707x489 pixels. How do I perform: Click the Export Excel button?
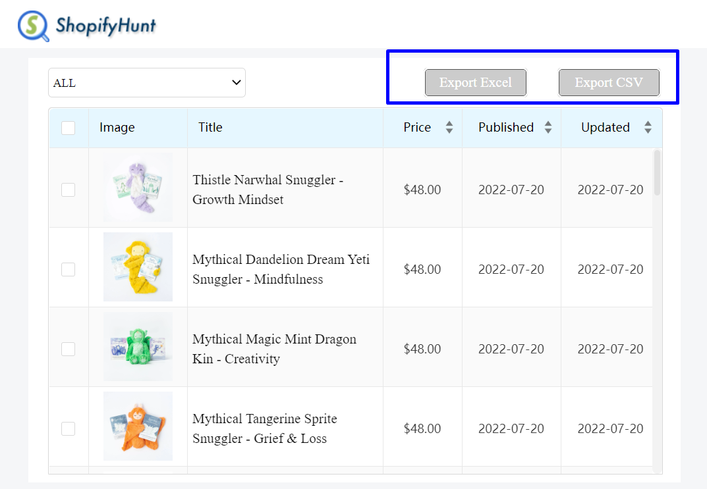point(476,82)
